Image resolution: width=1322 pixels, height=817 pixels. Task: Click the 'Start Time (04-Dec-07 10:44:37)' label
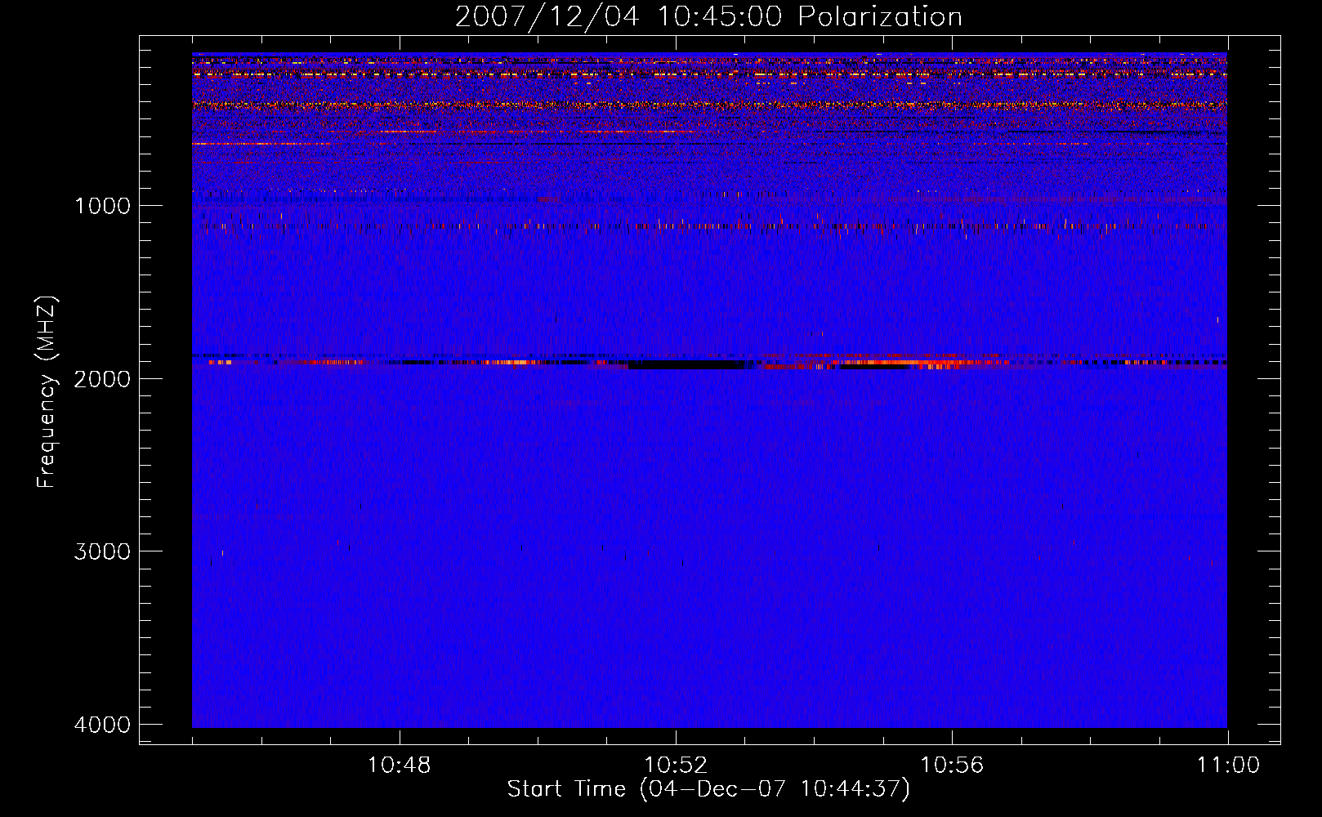[708, 788]
